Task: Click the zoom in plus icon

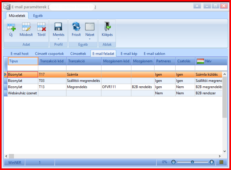Action: click(x=212, y=162)
